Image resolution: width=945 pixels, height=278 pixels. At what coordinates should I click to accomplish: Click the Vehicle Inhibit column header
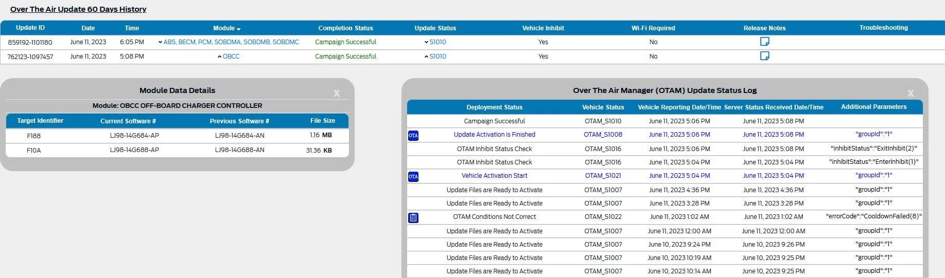point(543,28)
